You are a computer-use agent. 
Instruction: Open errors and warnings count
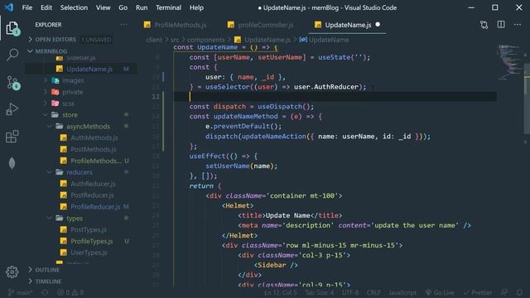[70, 292]
